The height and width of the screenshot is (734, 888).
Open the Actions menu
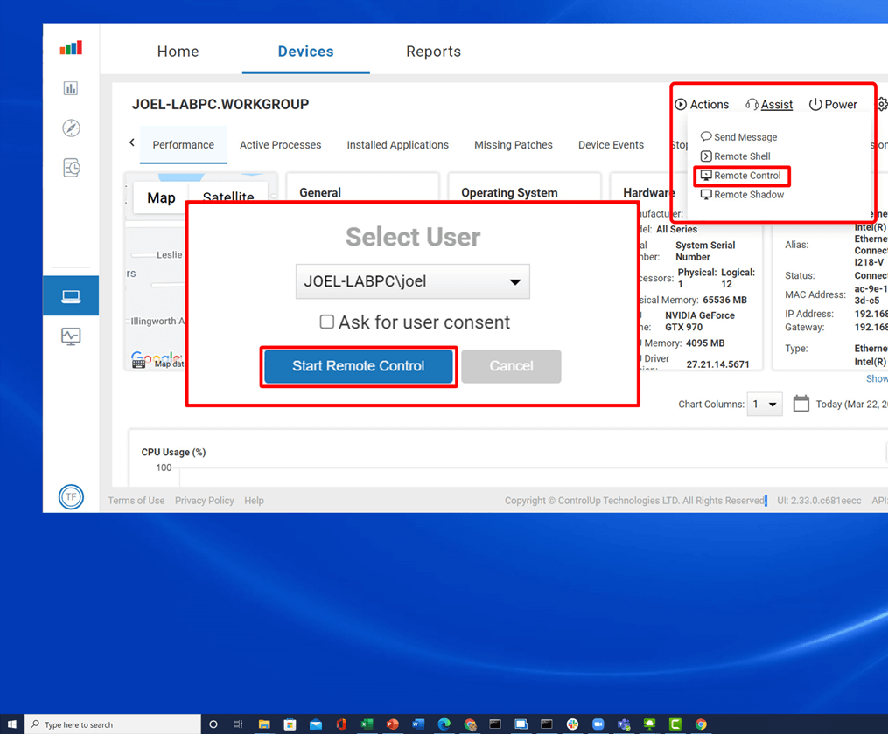(702, 105)
